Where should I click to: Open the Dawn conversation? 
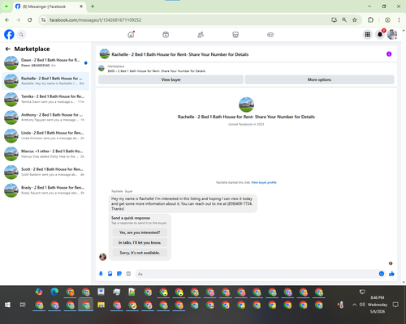(x=45, y=62)
